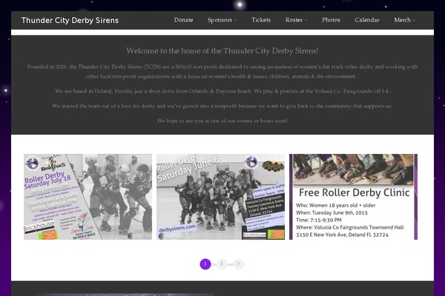Open the Roller Derby June 6 flyer

pos(220,197)
